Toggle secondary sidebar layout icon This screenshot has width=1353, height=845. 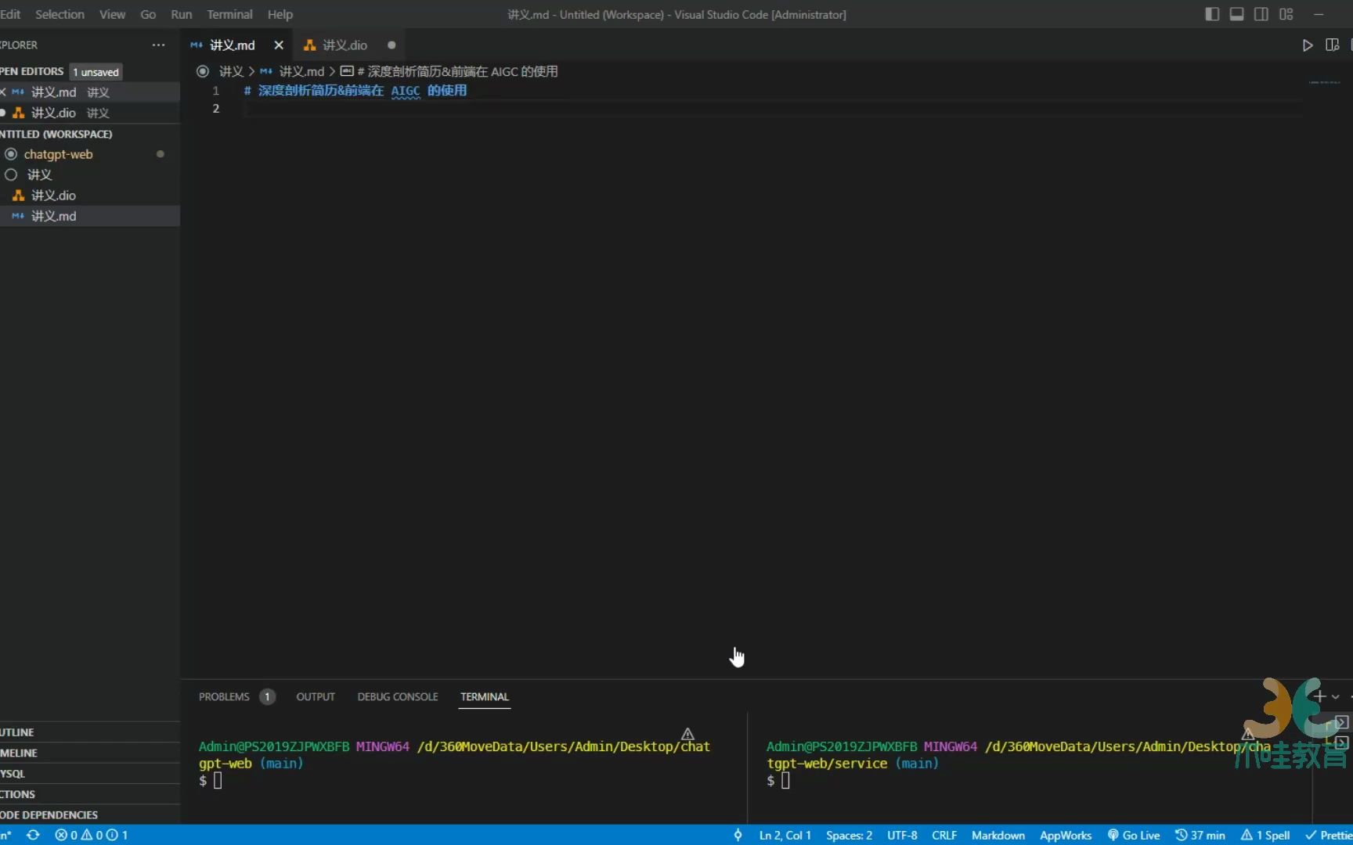coord(1261,14)
